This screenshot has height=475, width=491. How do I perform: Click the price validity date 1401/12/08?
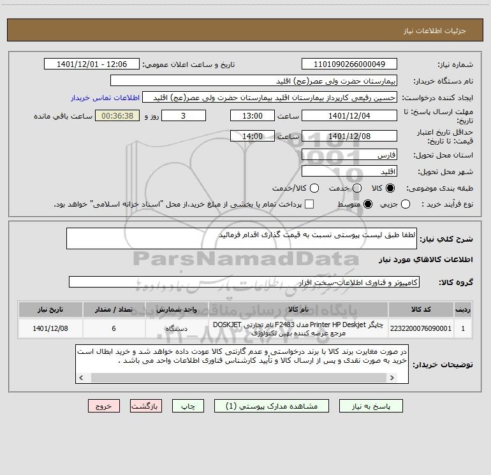click(349, 136)
